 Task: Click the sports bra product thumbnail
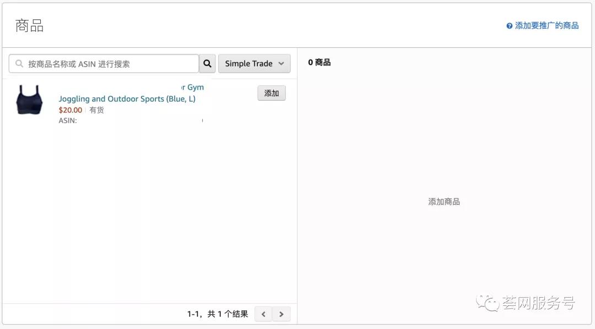(x=29, y=101)
